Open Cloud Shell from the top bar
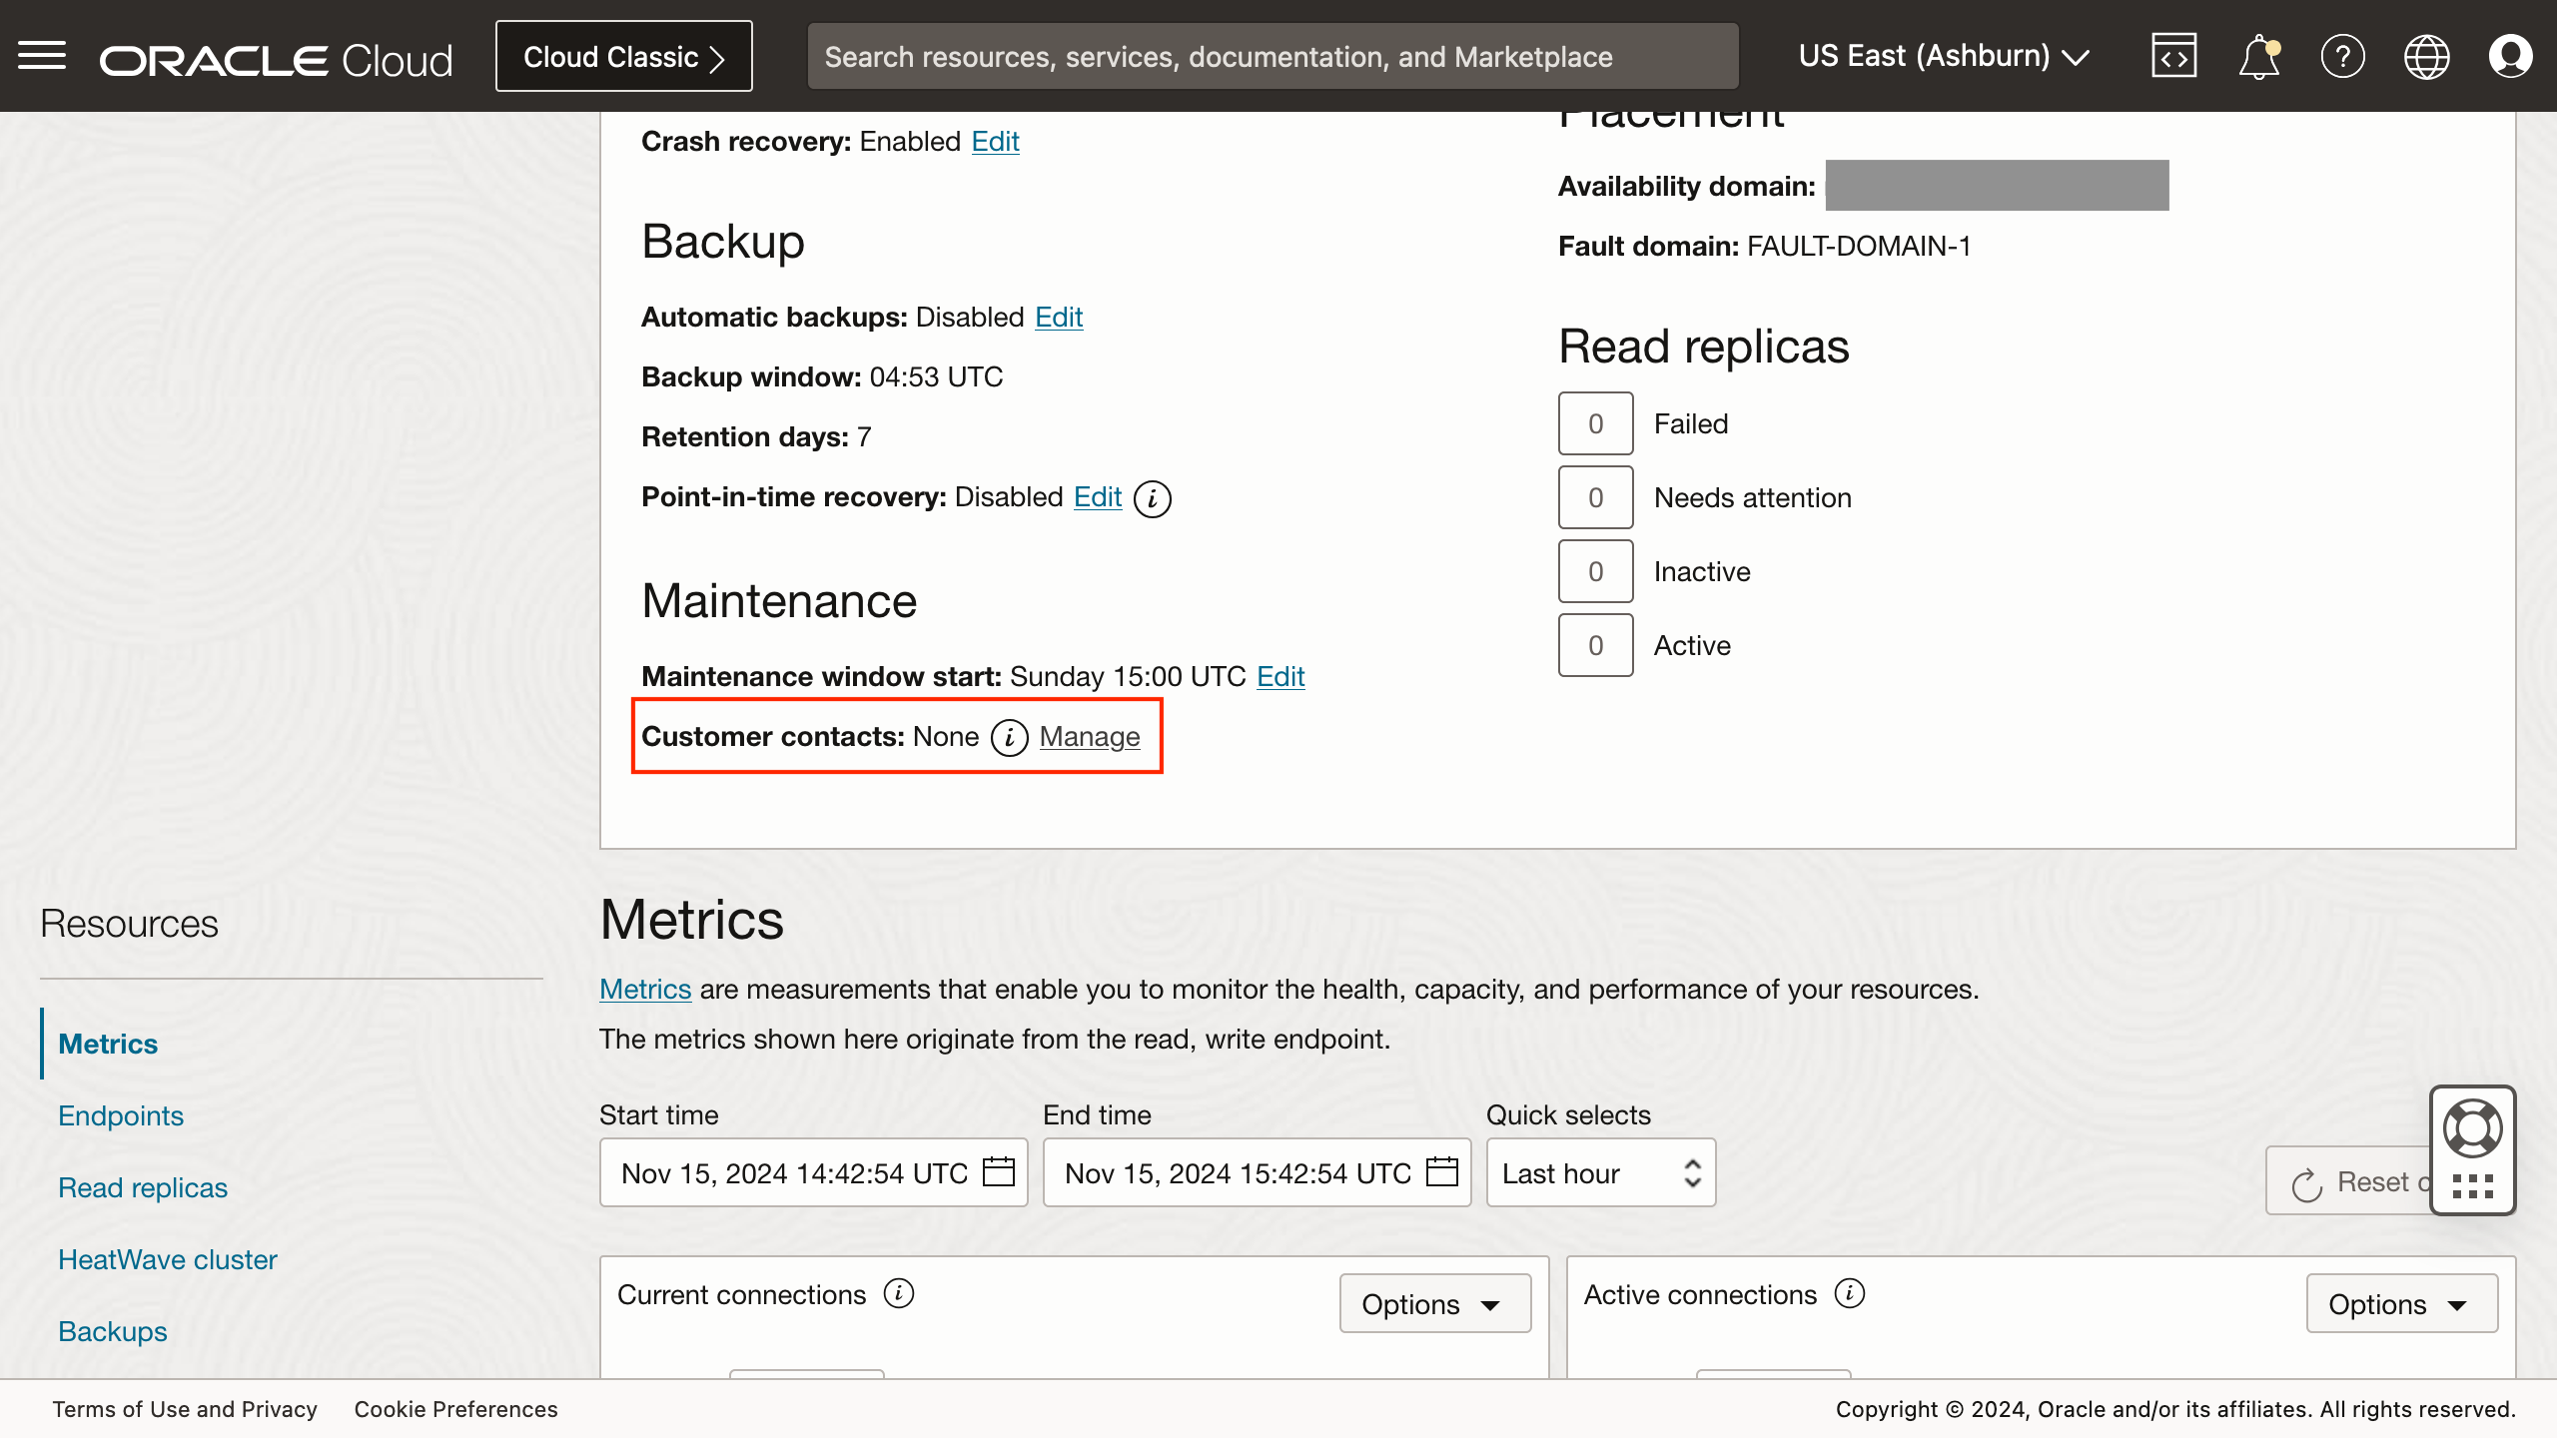Viewport: 2557px width, 1438px height. pyautogui.click(x=2174, y=55)
